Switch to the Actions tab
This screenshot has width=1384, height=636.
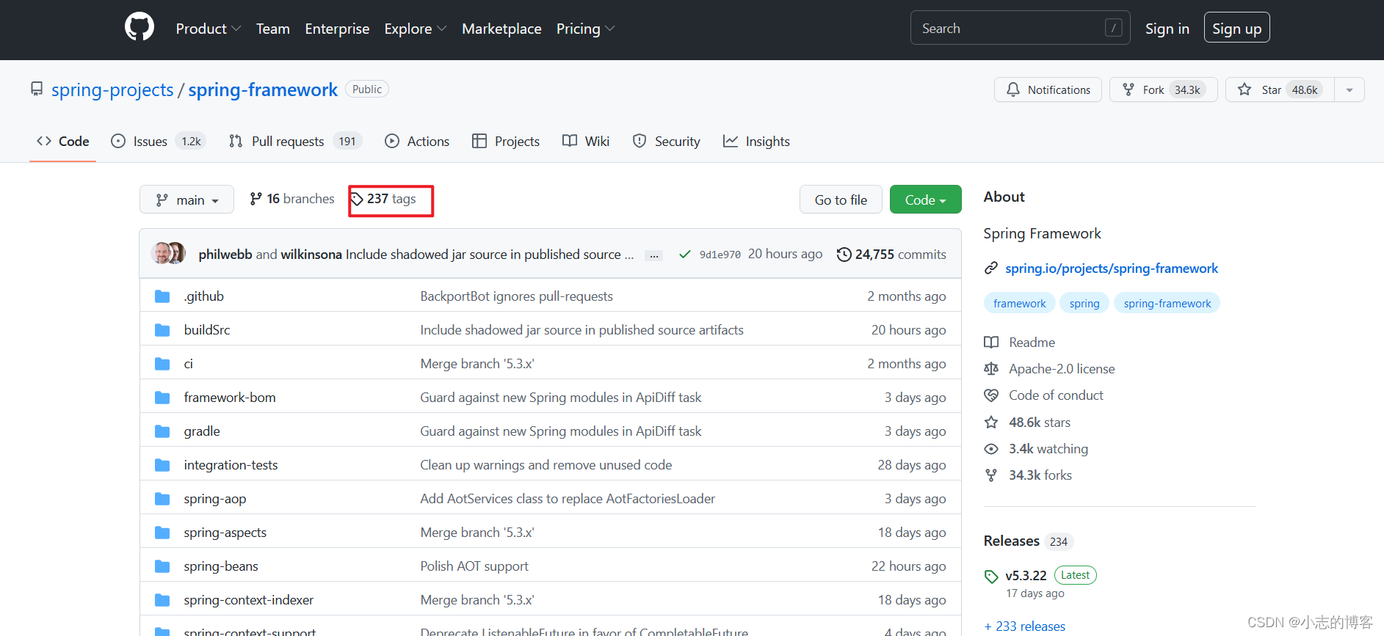pyautogui.click(x=417, y=142)
